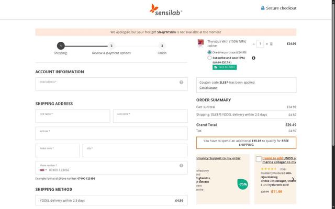This screenshot has height=209, width=335.
Task: Click the £11.99 collagen offer price
Action: tap(276, 192)
